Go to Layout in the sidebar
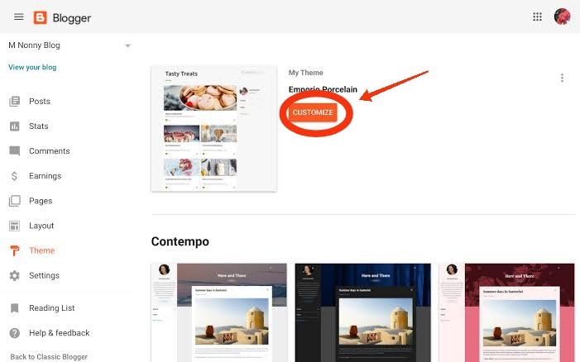Image resolution: width=580 pixels, height=362 pixels. 41,226
